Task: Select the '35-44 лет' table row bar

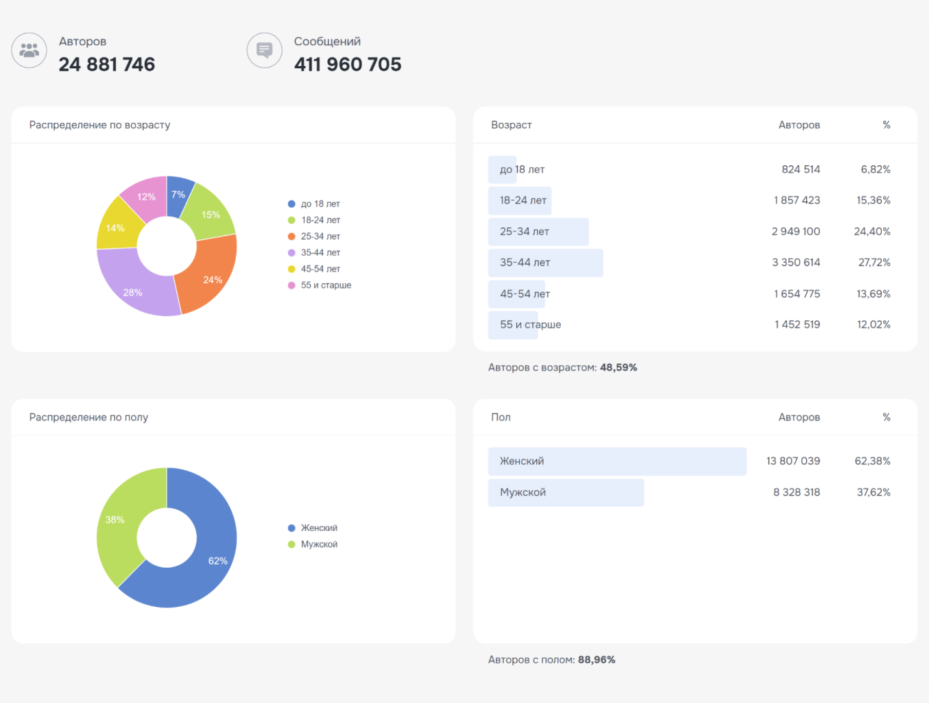Action: pyautogui.click(x=546, y=263)
